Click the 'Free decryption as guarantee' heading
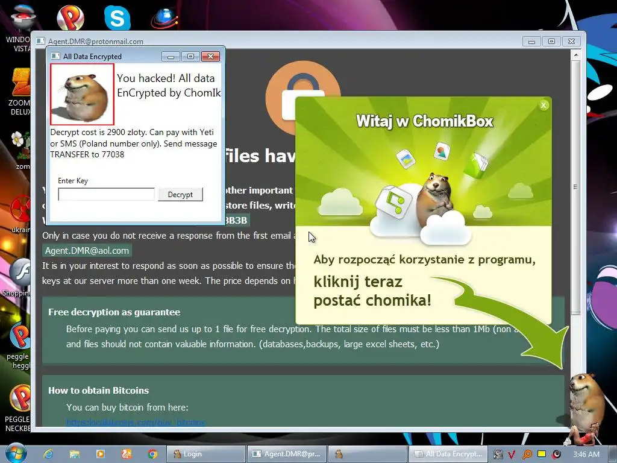 (114, 312)
